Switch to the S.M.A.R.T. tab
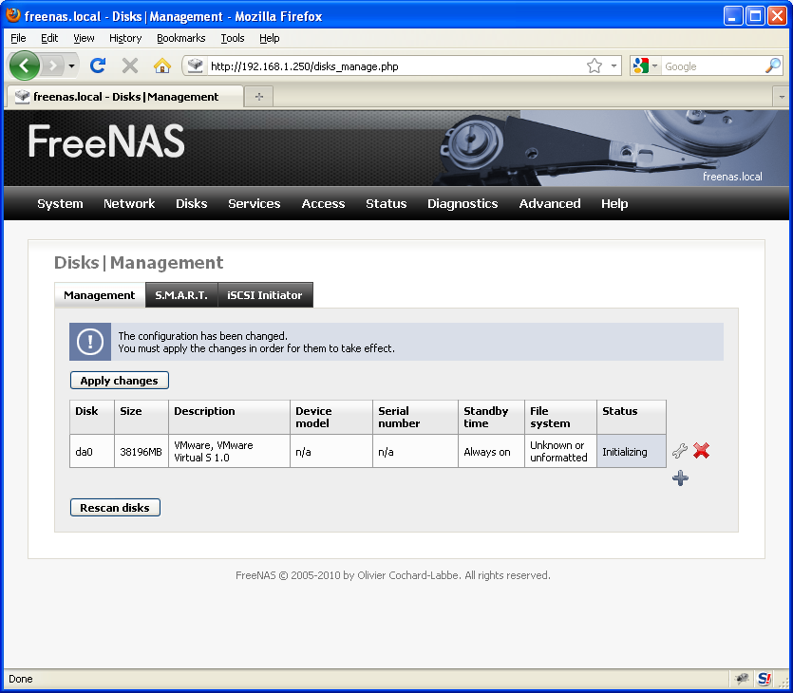Screen dimensions: 793x693 tap(181, 294)
